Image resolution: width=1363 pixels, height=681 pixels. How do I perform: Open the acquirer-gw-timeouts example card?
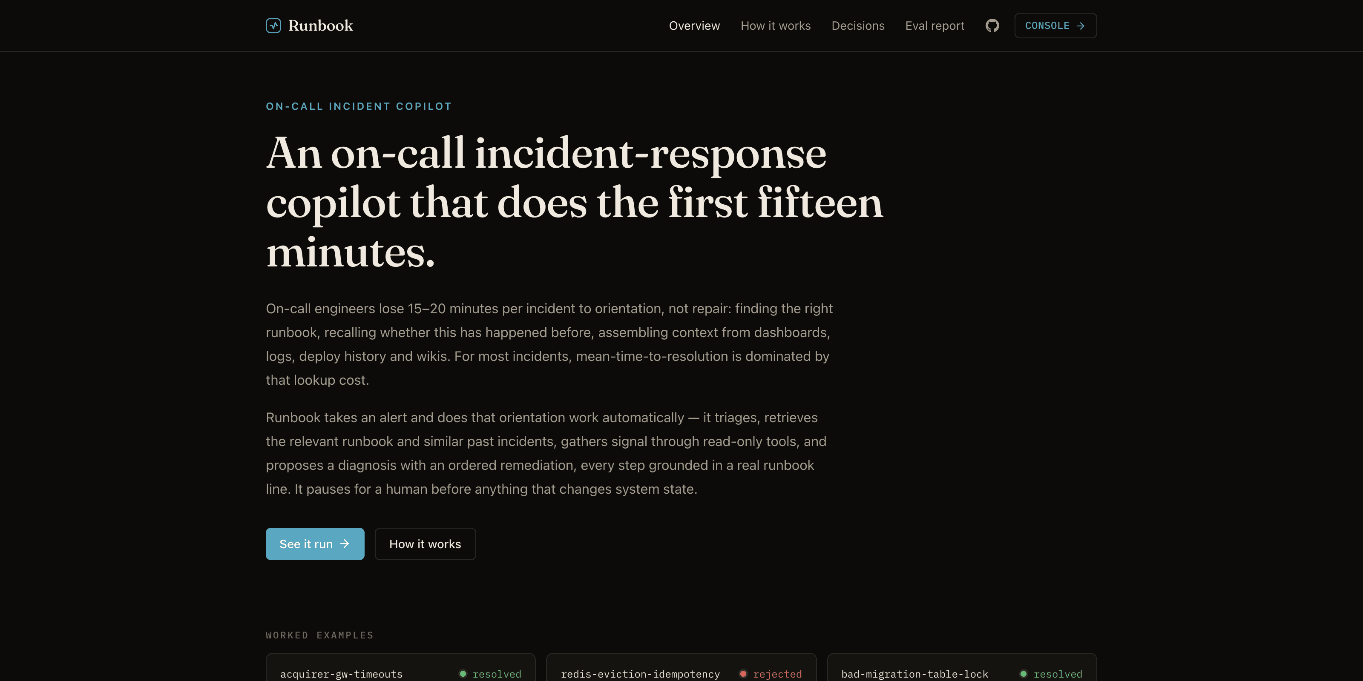pyautogui.click(x=400, y=667)
